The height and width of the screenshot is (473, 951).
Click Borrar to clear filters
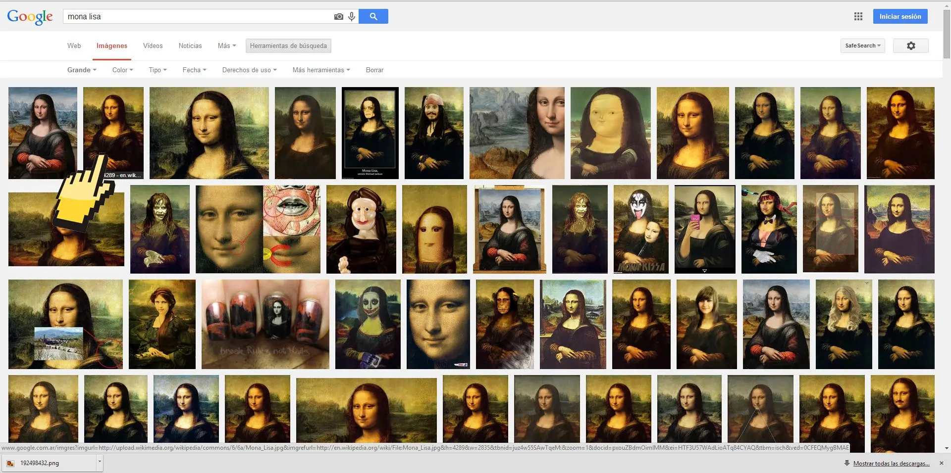click(374, 70)
